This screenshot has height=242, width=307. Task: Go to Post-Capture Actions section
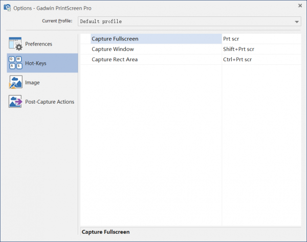42,102
